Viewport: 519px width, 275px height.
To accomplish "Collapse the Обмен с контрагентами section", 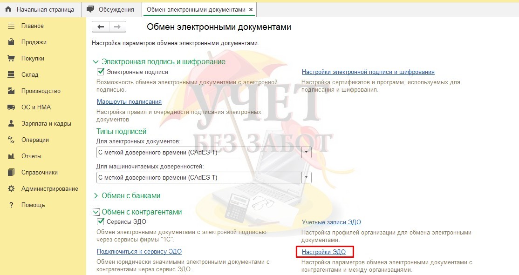I will click(x=96, y=212).
